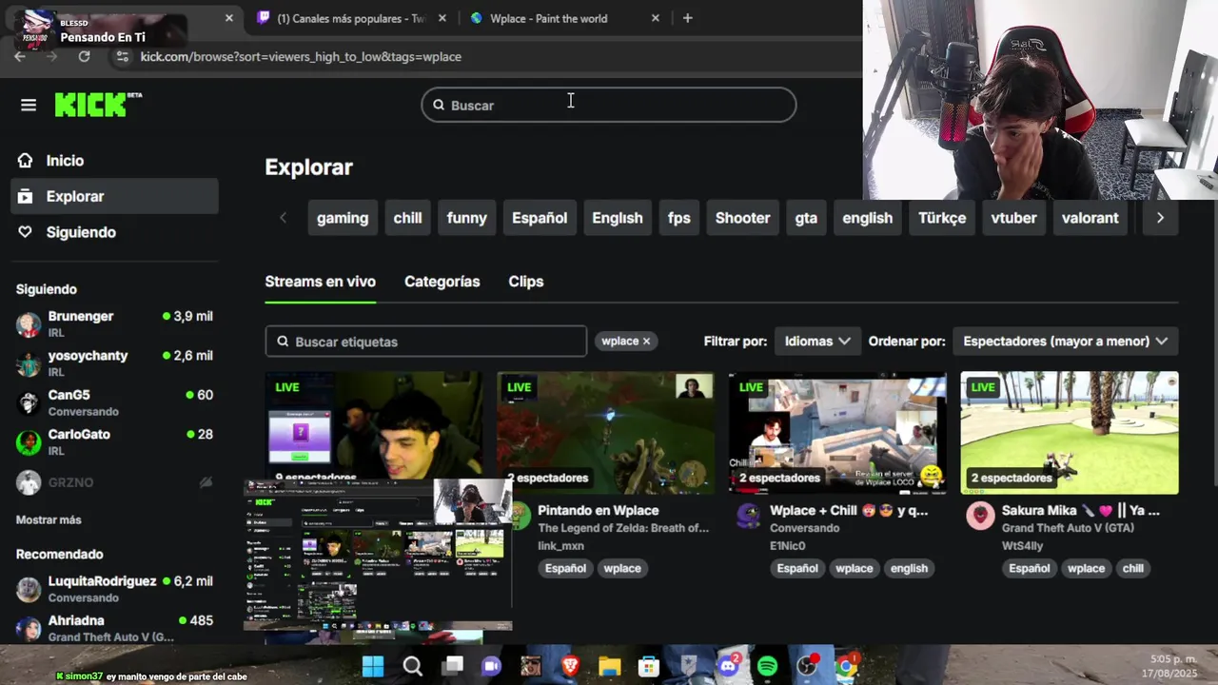Open Spotify from the taskbar
Viewport: 1218px width, 685px height.
click(x=768, y=666)
